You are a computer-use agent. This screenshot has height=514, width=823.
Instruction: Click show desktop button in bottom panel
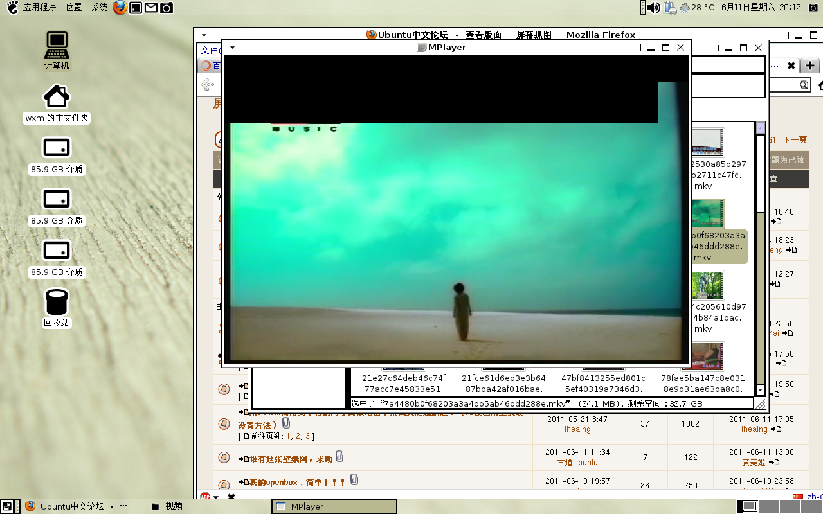click(x=8, y=506)
